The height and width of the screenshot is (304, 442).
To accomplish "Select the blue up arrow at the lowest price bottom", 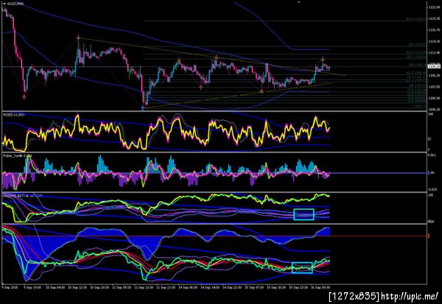I will 143,107.
